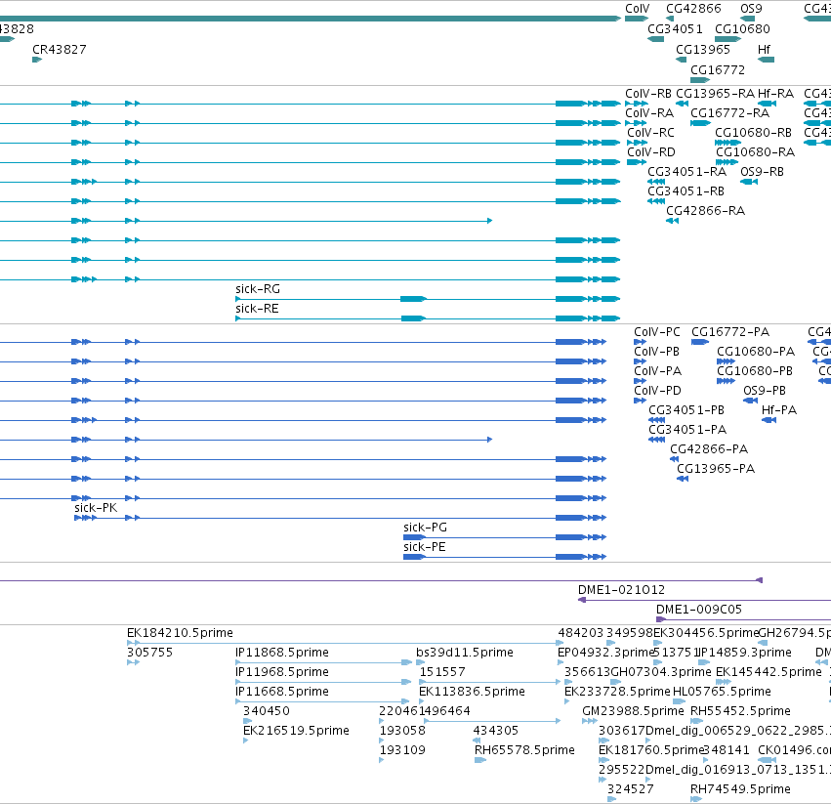
Task: Click the sick-PG protein label
Action: tap(425, 528)
